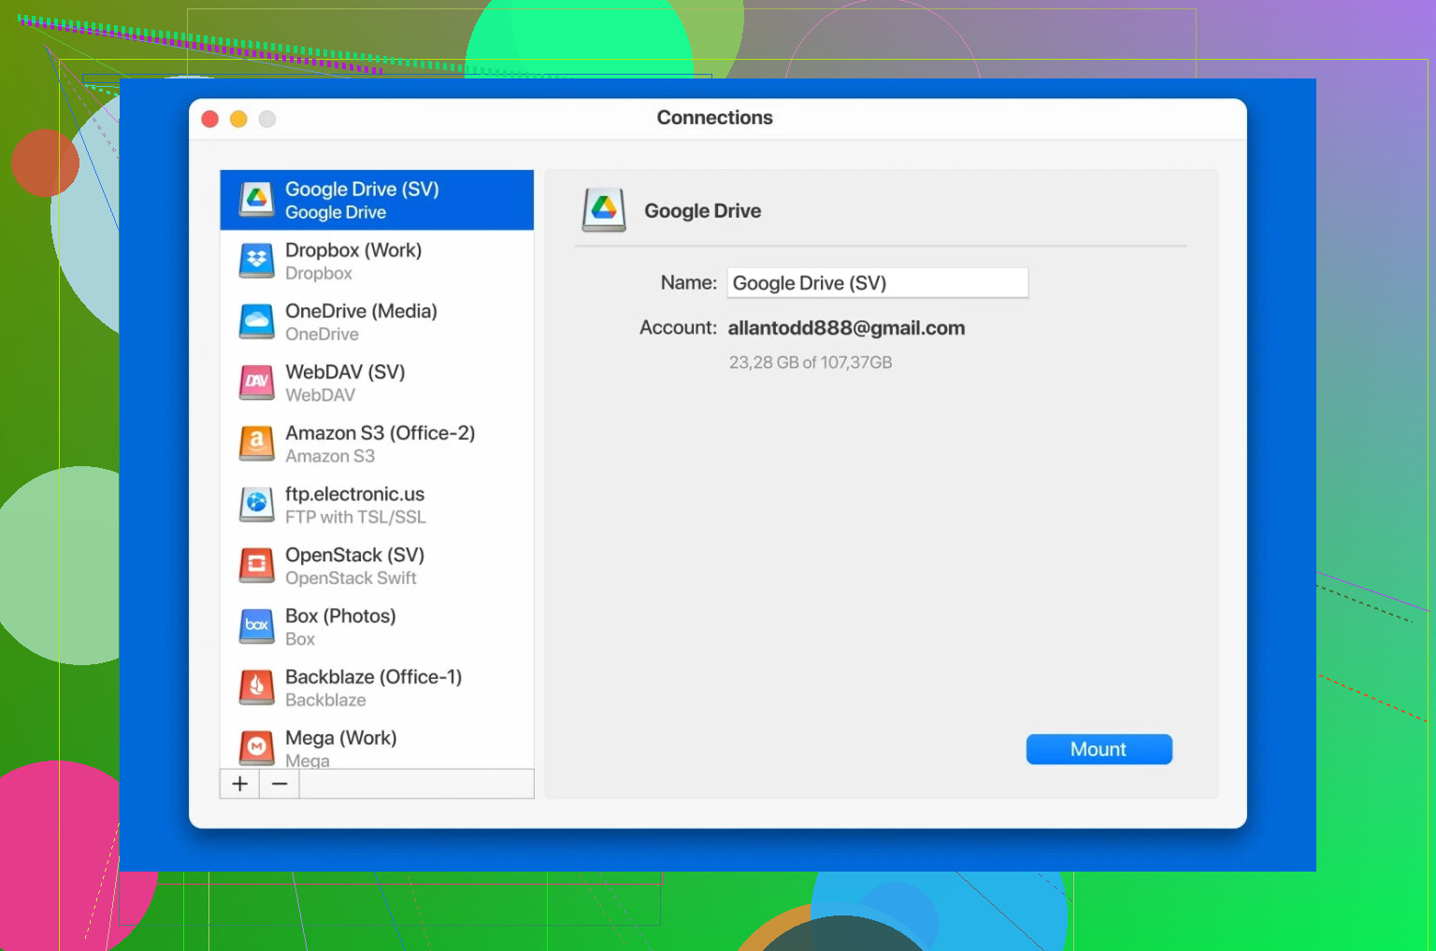Click the Google Drive (SV) drive icon in list

pos(256,199)
